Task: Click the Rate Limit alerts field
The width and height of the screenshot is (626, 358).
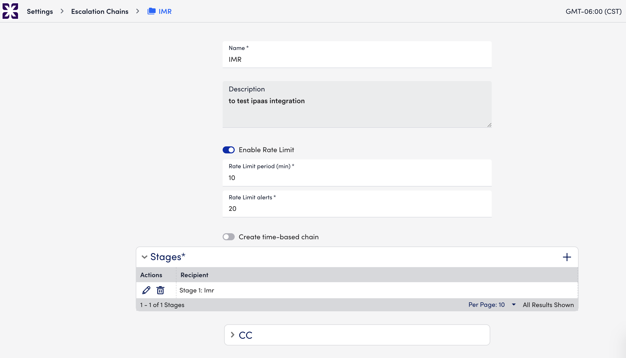Action: (x=357, y=208)
